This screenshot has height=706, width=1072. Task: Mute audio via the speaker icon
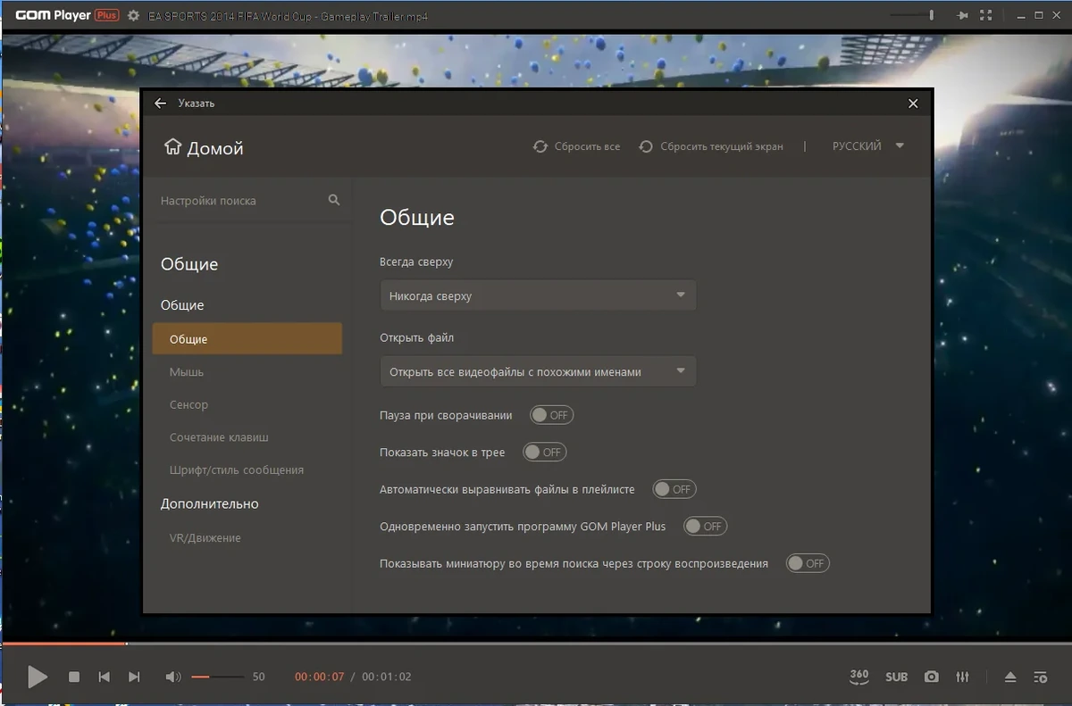point(173,677)
